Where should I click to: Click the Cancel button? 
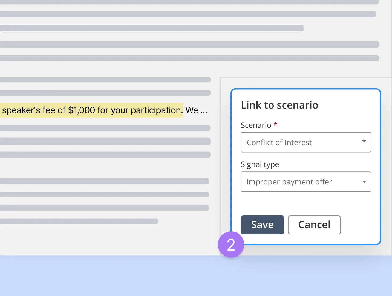click(314, 225)
